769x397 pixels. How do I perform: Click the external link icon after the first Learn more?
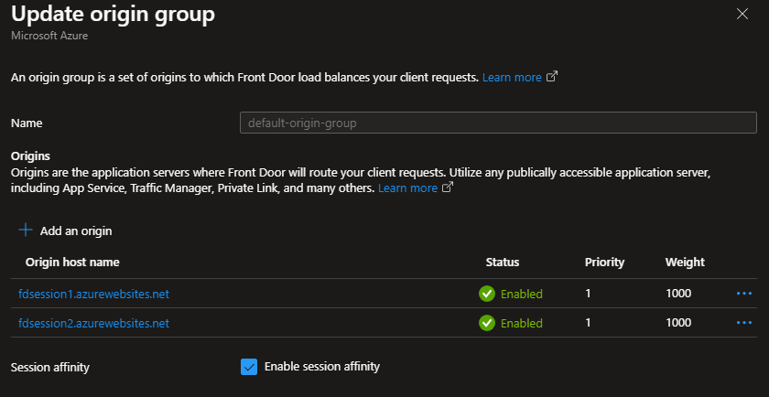[x=552, y=77]
